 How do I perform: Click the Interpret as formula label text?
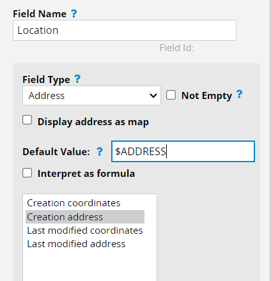click(86, 174)
